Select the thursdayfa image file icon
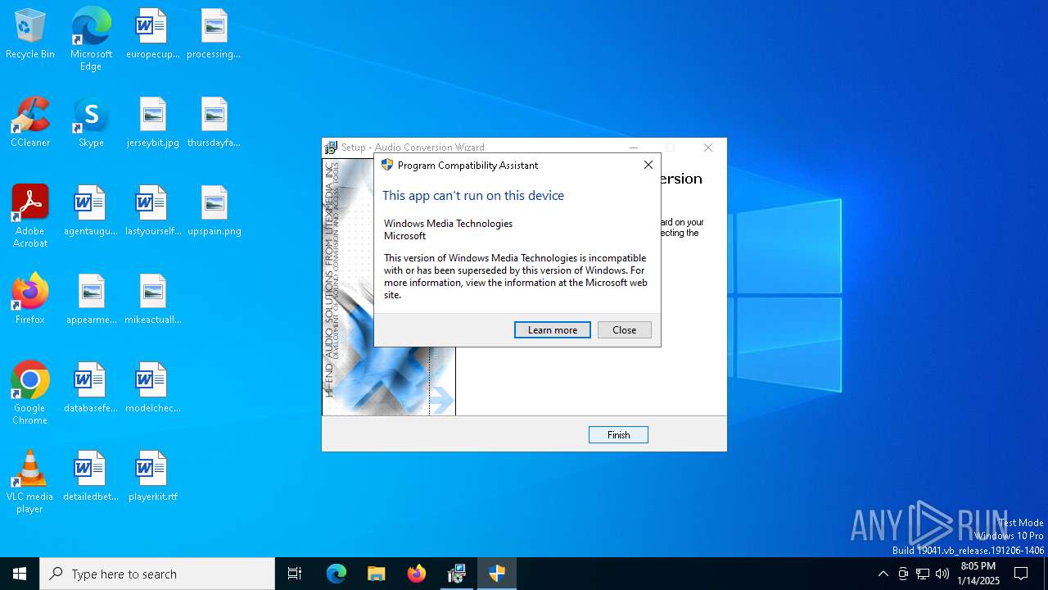 click(214, 122)
